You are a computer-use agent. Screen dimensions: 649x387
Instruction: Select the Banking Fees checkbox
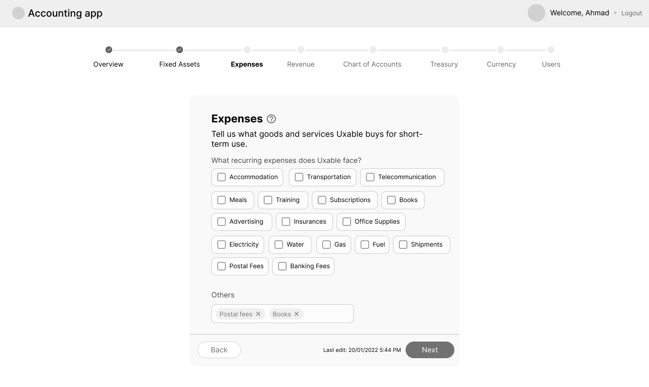(x=282, y=266)
